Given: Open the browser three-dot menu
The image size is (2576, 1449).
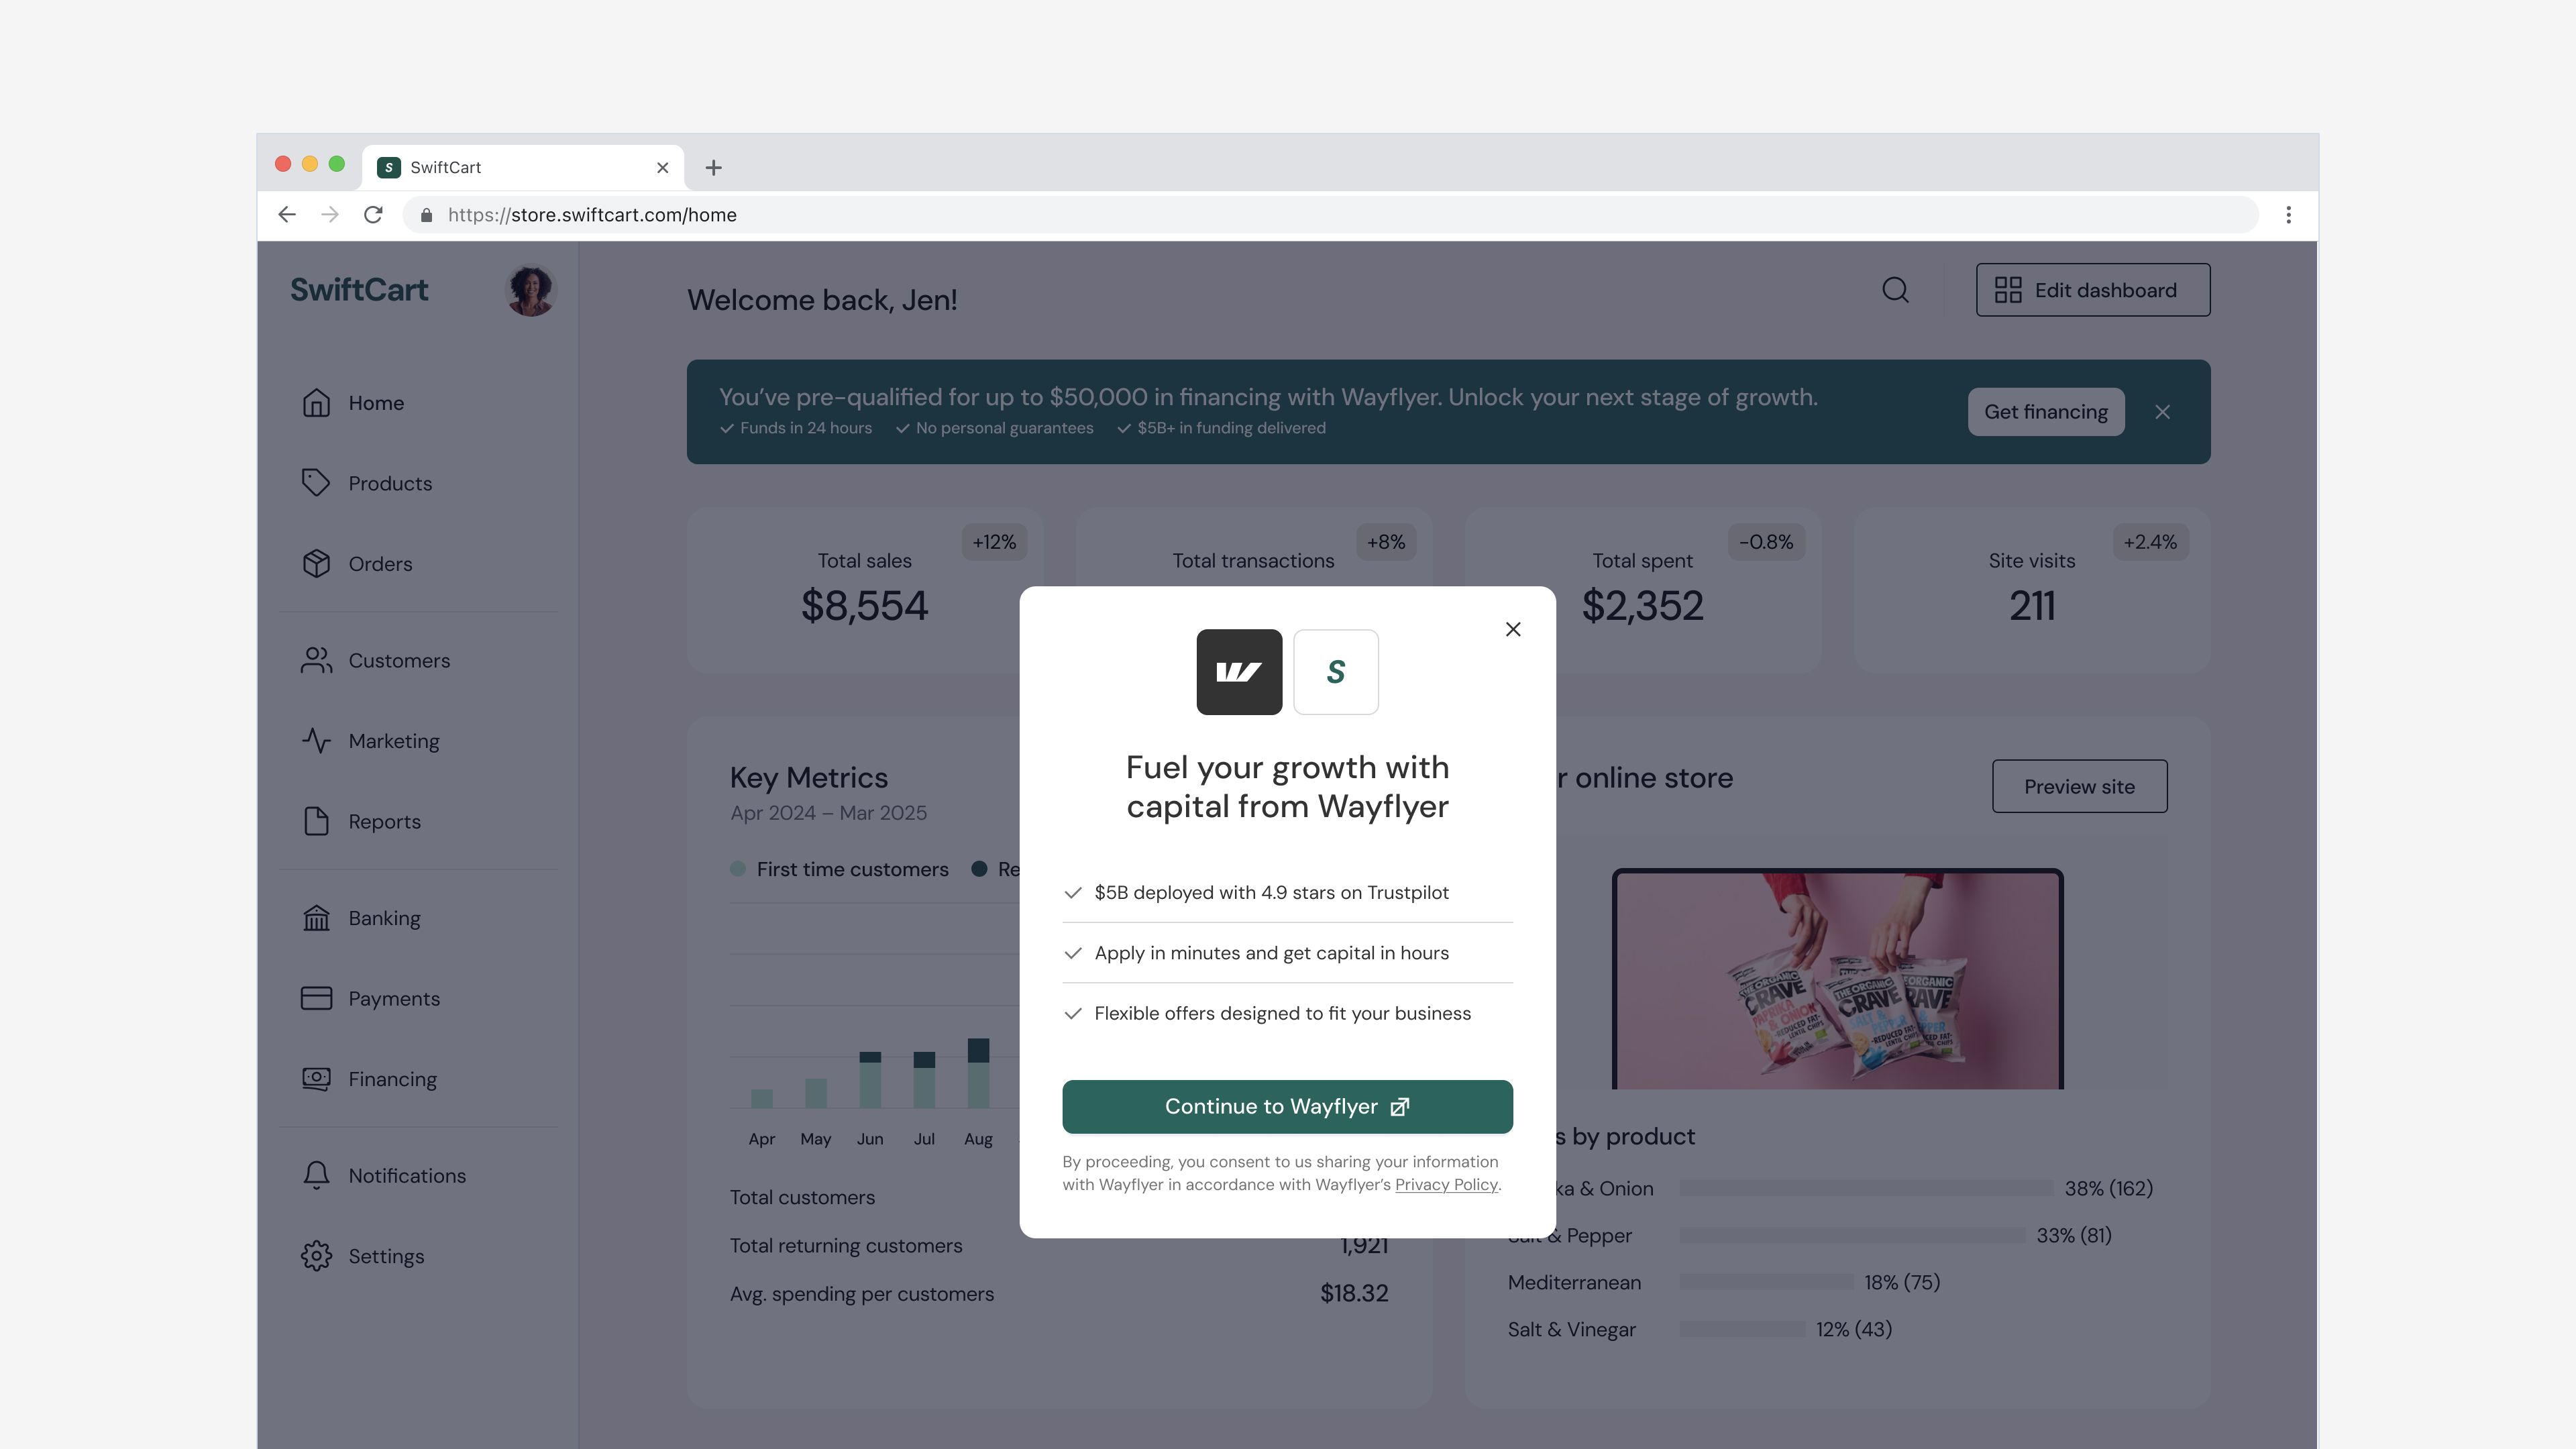Looking at the screenshot, I should coord(2288,215).
